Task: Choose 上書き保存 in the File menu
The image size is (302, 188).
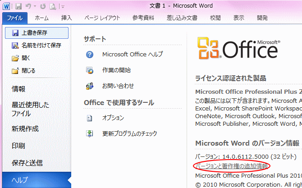Action: (x=37, y=33)
